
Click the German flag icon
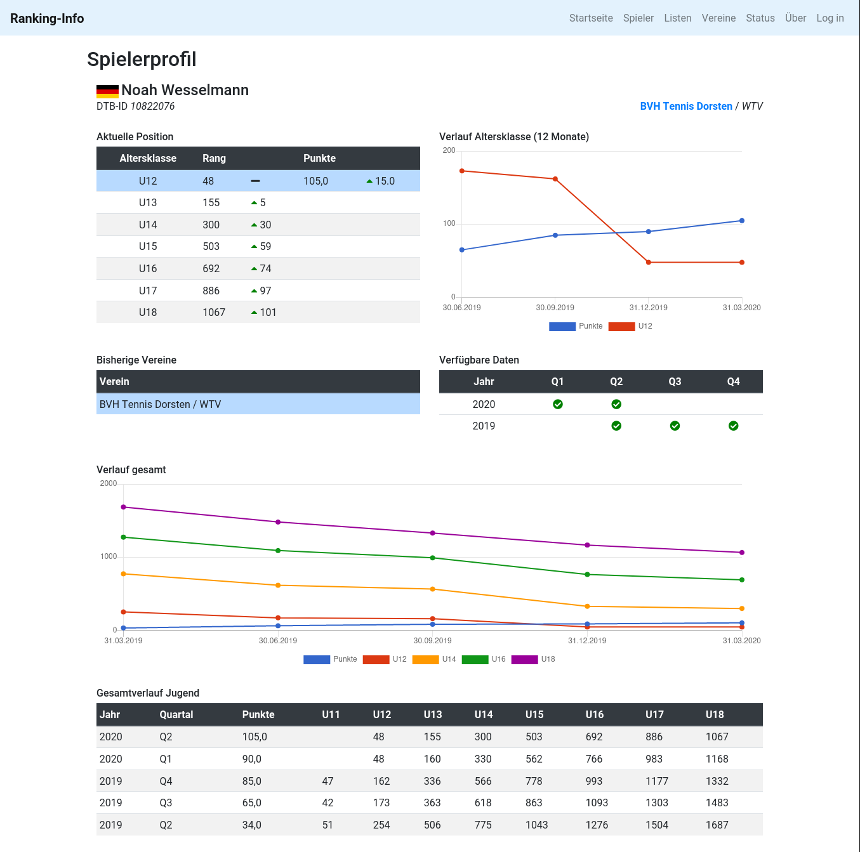[107, 91]
